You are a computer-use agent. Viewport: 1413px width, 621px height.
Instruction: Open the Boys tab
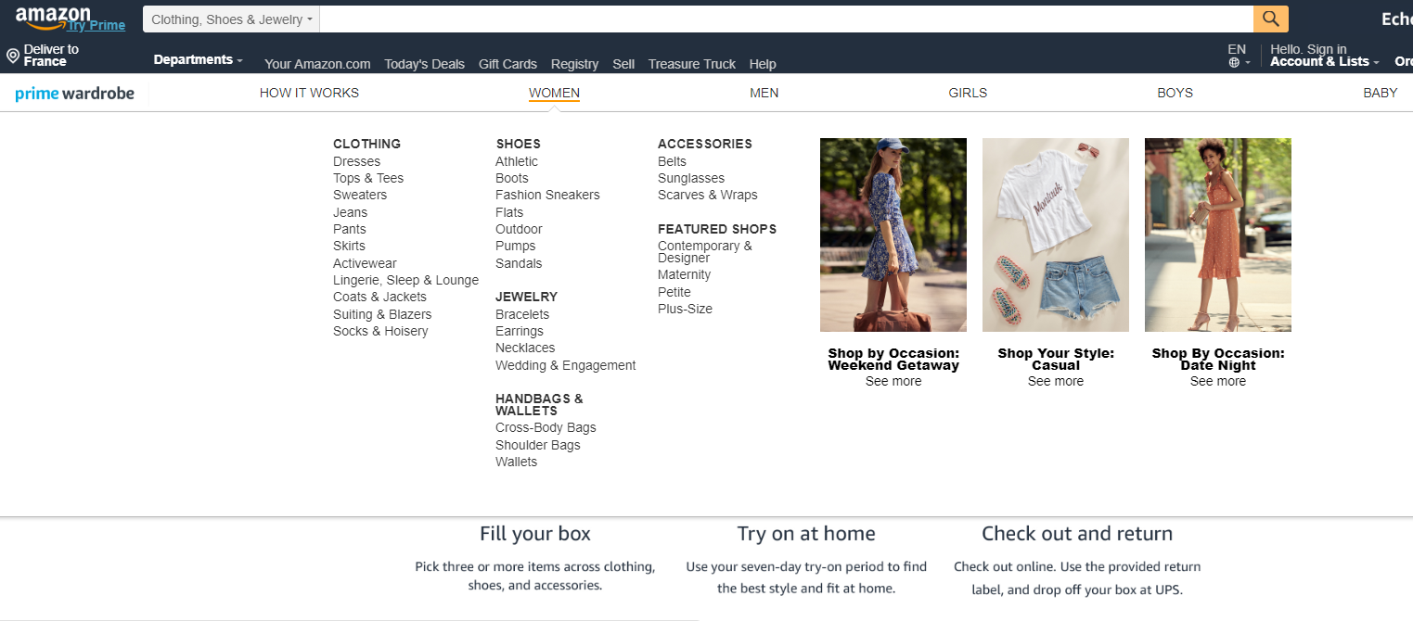(x=1175, y=93)
